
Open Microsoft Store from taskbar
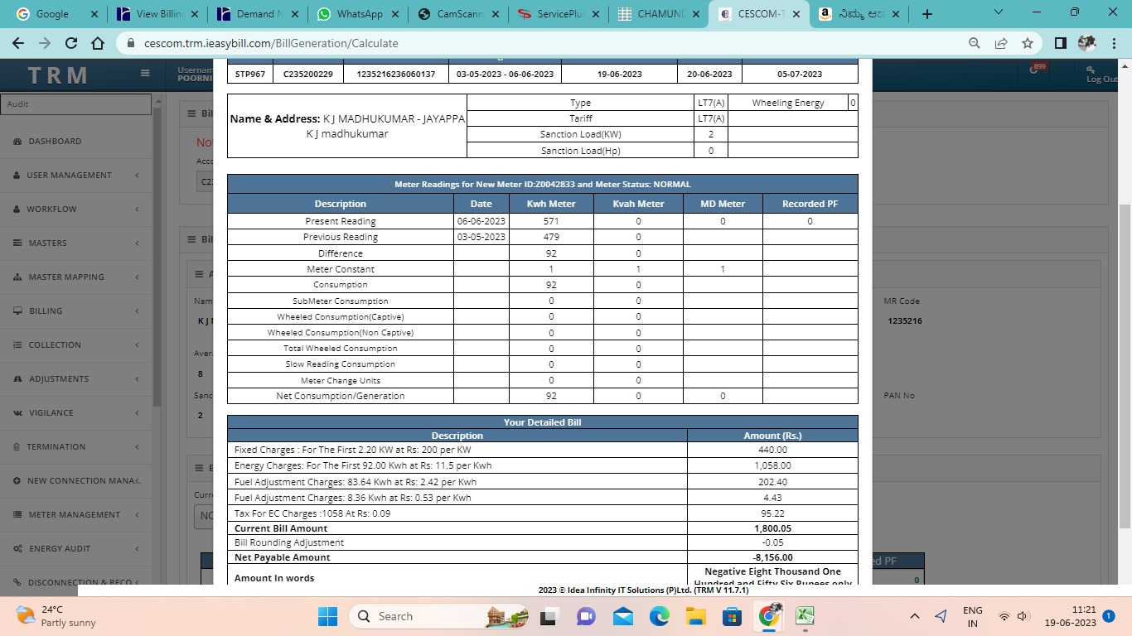[732, 616]
